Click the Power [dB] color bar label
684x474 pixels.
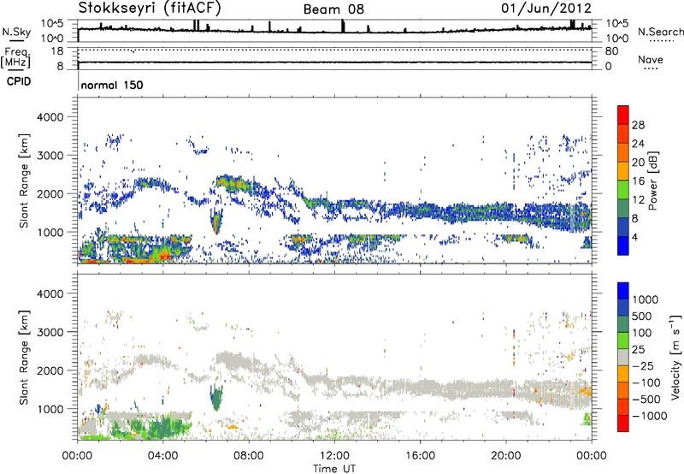[652, 181]
